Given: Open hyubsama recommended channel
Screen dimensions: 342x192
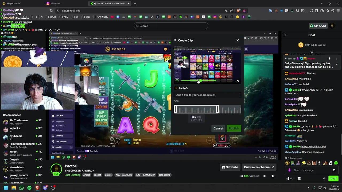Looking at the screenshot, I should click(23, 138).
